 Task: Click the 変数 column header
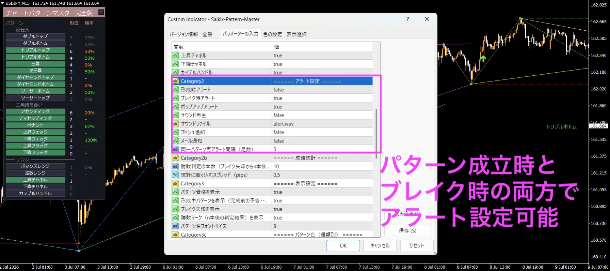click(221, 47)
